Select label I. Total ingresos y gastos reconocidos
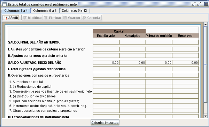Viewport: 209px width, 127px height. (37, 69)
